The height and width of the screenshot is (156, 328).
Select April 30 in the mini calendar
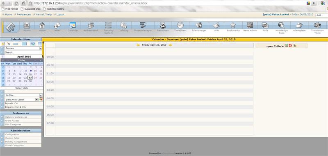pyautogui.click(x=30, y=81)
